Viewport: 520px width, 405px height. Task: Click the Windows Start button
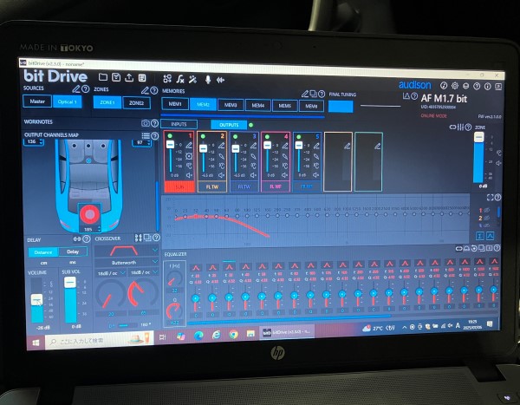pyautogui.click(x=36, y=343)
